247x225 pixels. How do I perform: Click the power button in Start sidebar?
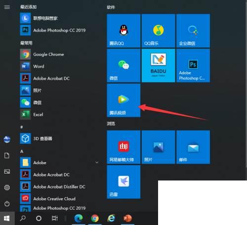[7, 204]
